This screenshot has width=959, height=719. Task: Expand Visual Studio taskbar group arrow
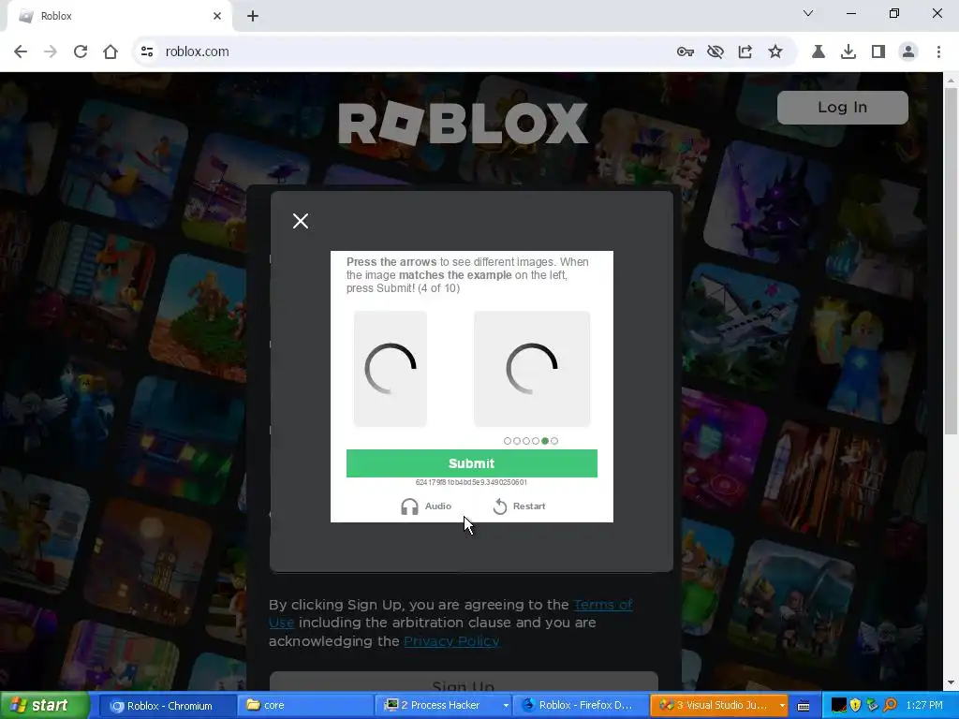point(782,706)
